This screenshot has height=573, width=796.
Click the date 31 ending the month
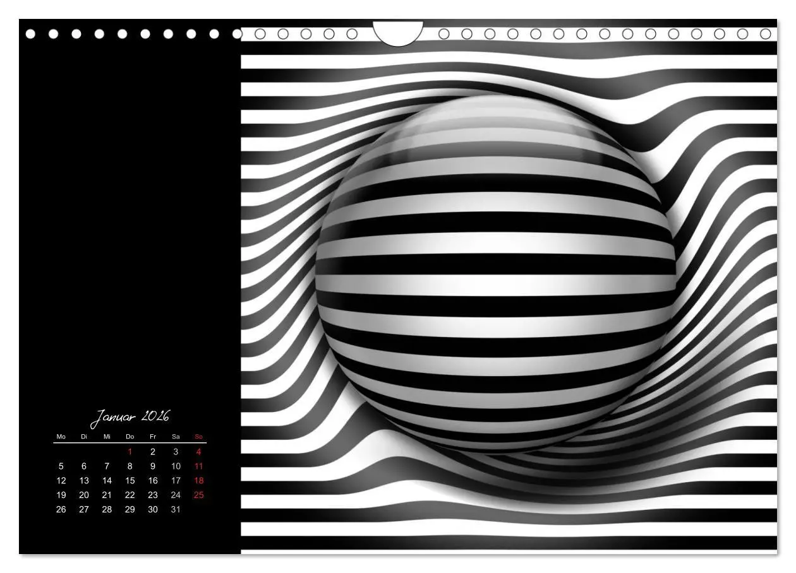tap(175, 509)
